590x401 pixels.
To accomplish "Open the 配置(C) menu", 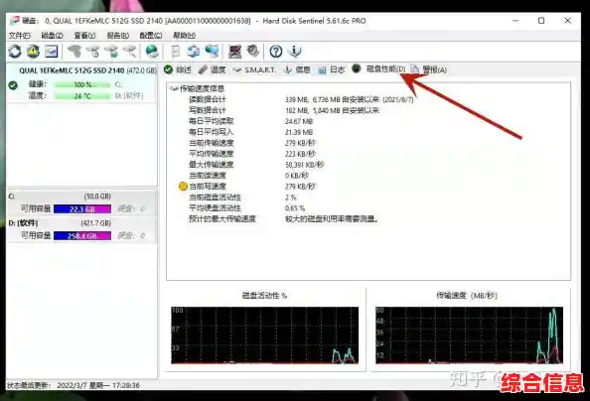I will [151, 36].
